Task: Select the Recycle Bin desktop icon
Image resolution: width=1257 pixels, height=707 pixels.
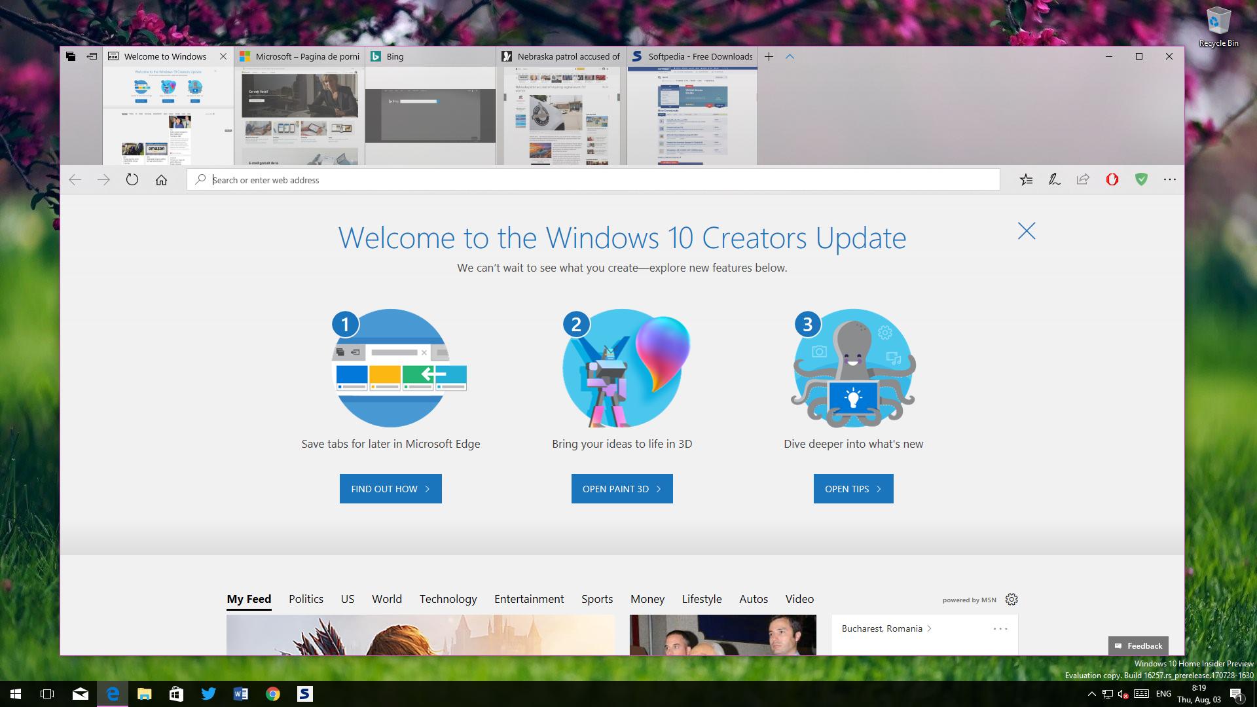Action: (x=1218, y=27)
